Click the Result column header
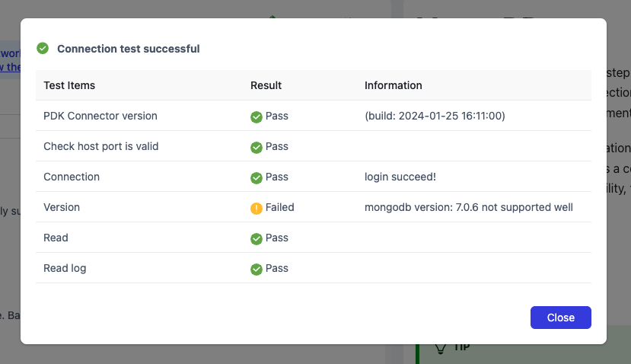631x364 pixels. pyautogui.click(x=266, y=85)
